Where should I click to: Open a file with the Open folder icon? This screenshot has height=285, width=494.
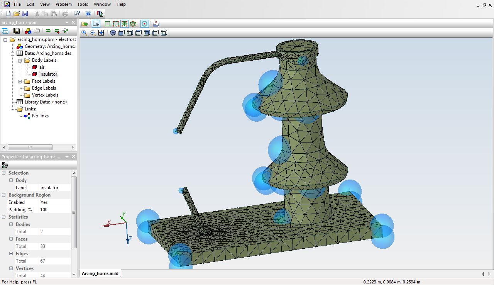pyautogui.click(x=17, y=14)
